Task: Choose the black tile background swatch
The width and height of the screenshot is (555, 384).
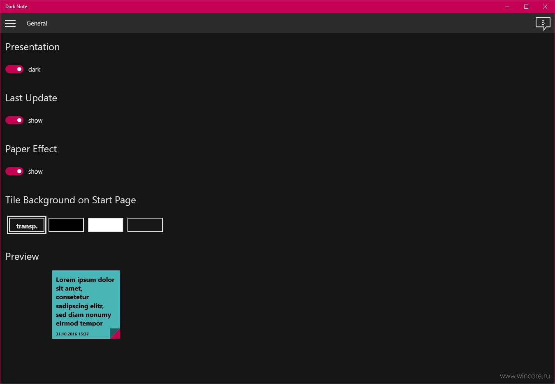Action: point(66,225)
